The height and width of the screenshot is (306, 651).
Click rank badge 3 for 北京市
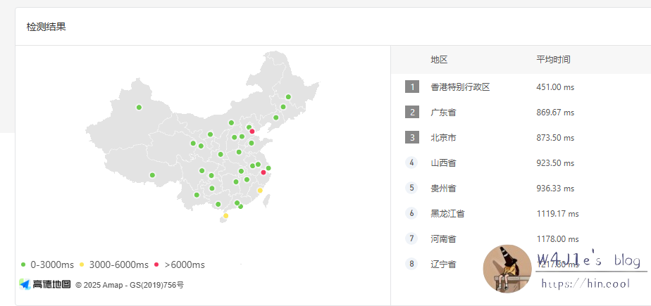(x=412, y=138)
